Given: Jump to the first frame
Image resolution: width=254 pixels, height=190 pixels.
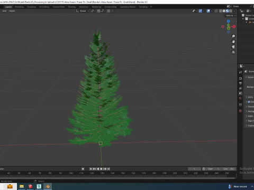Looking at the screenshot, I should [x=90, y=169].
